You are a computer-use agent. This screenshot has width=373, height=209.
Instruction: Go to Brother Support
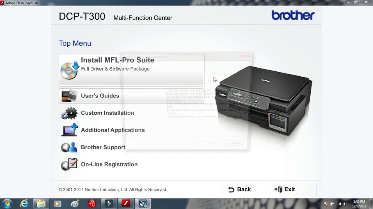click(93, 147)
